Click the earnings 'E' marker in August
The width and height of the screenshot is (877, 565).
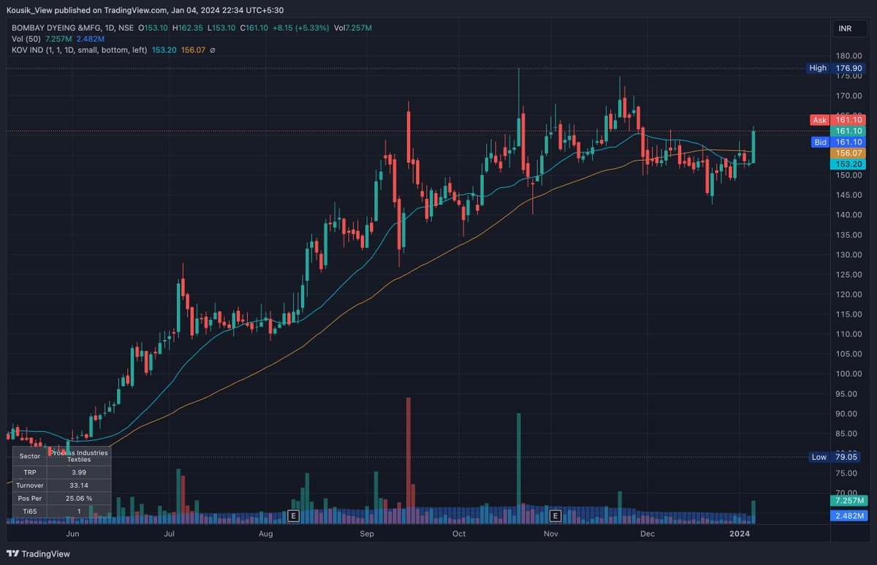294,516
